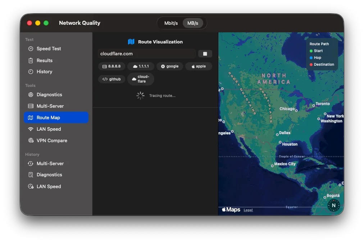Click the Mexico City label on the map
Image resolution: width=364 pixels, height=242 pixels.
click(x=285, y=164)
